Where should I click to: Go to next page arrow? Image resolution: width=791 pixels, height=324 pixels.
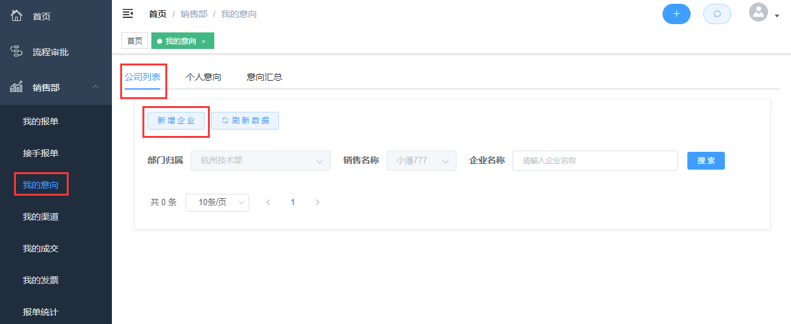317,203
